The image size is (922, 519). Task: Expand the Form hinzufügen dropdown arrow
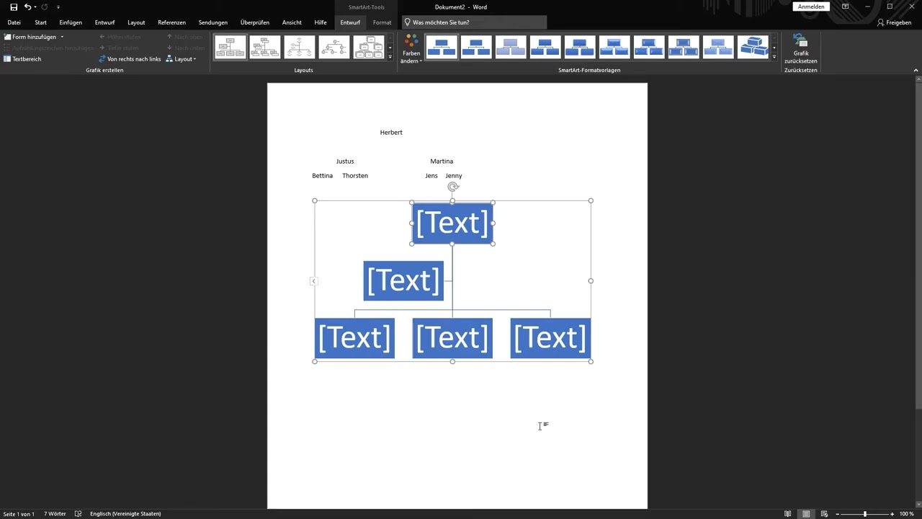(62, 37)
